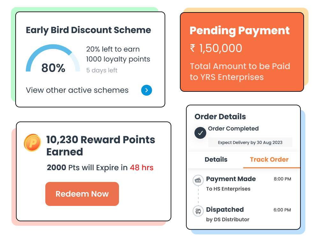Expand the Expect Delivery by 30 Aug banner

(250, 142)
